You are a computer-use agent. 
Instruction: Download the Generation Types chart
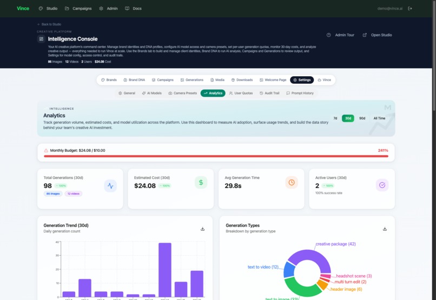point(385,229)
